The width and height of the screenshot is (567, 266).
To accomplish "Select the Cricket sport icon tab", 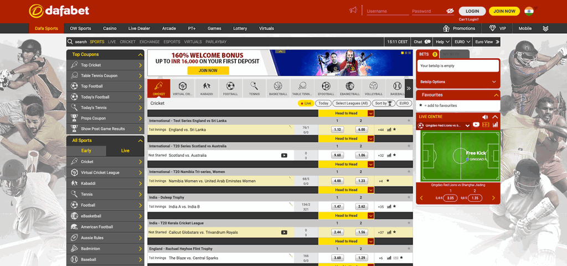I will tap(159, 88).
